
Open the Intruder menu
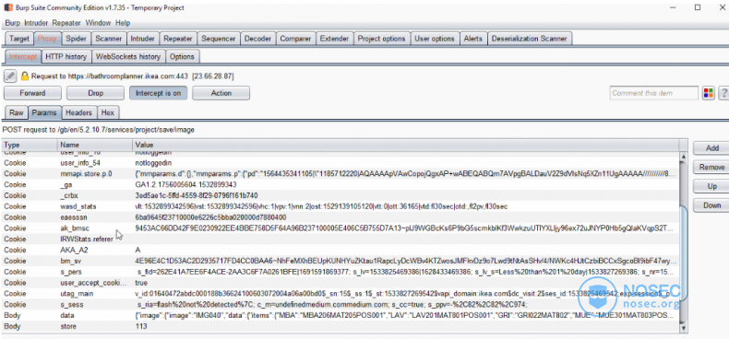point(37,23)
